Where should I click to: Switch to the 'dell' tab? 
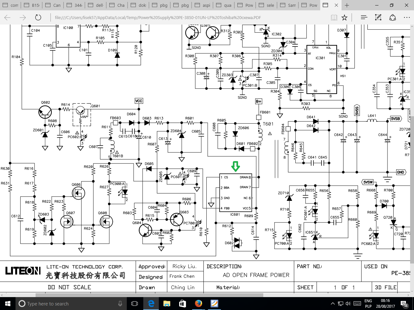point(96,5)
